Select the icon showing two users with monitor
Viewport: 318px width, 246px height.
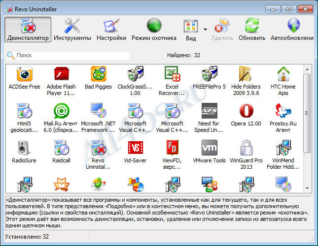tap(210, 184)
